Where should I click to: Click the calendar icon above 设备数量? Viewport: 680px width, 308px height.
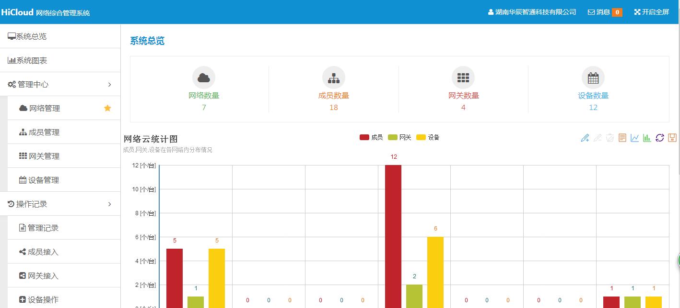point(593,77)
